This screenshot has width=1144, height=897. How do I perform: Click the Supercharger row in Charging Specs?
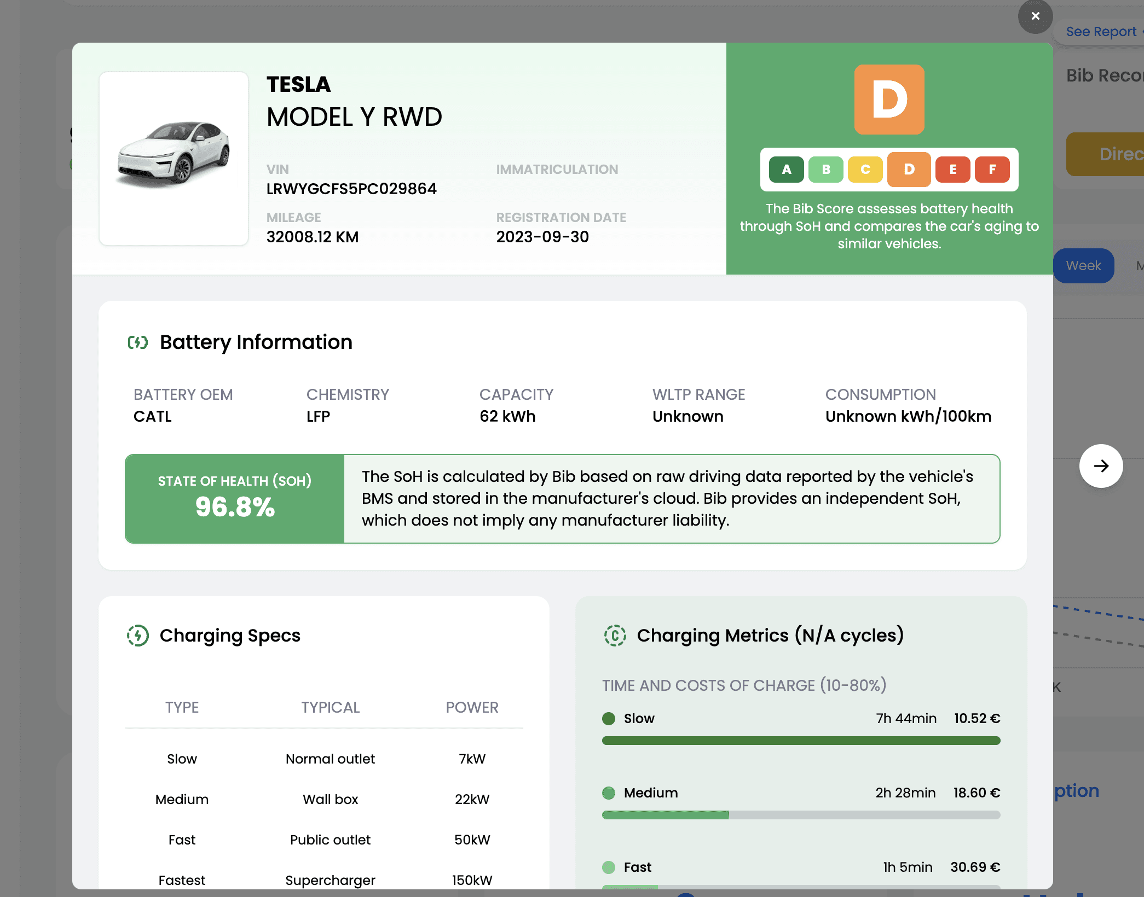330,880
